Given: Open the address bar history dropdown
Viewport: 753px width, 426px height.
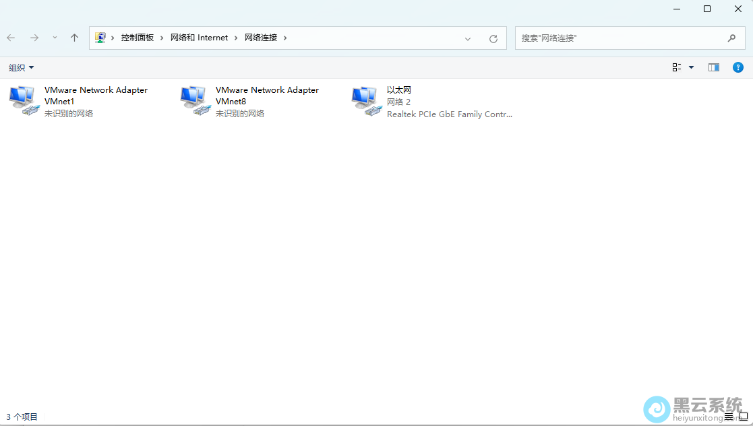Looking at the screenshot, I should tap(468, 38).
